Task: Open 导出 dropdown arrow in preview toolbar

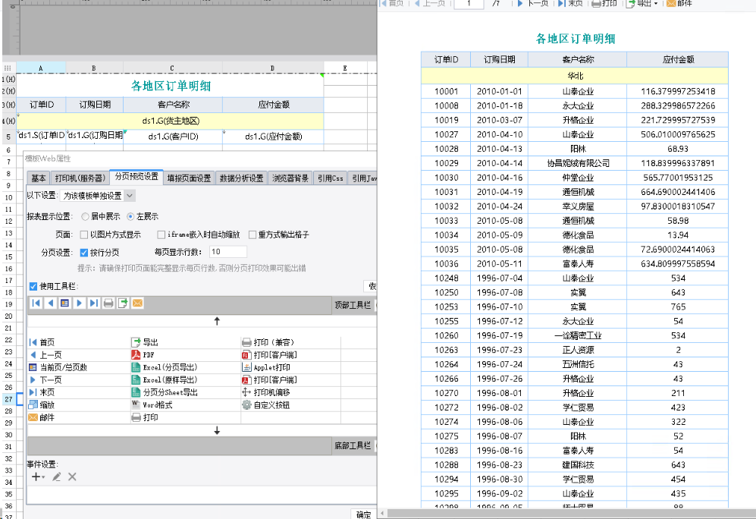Action: (x=656, y=3)
